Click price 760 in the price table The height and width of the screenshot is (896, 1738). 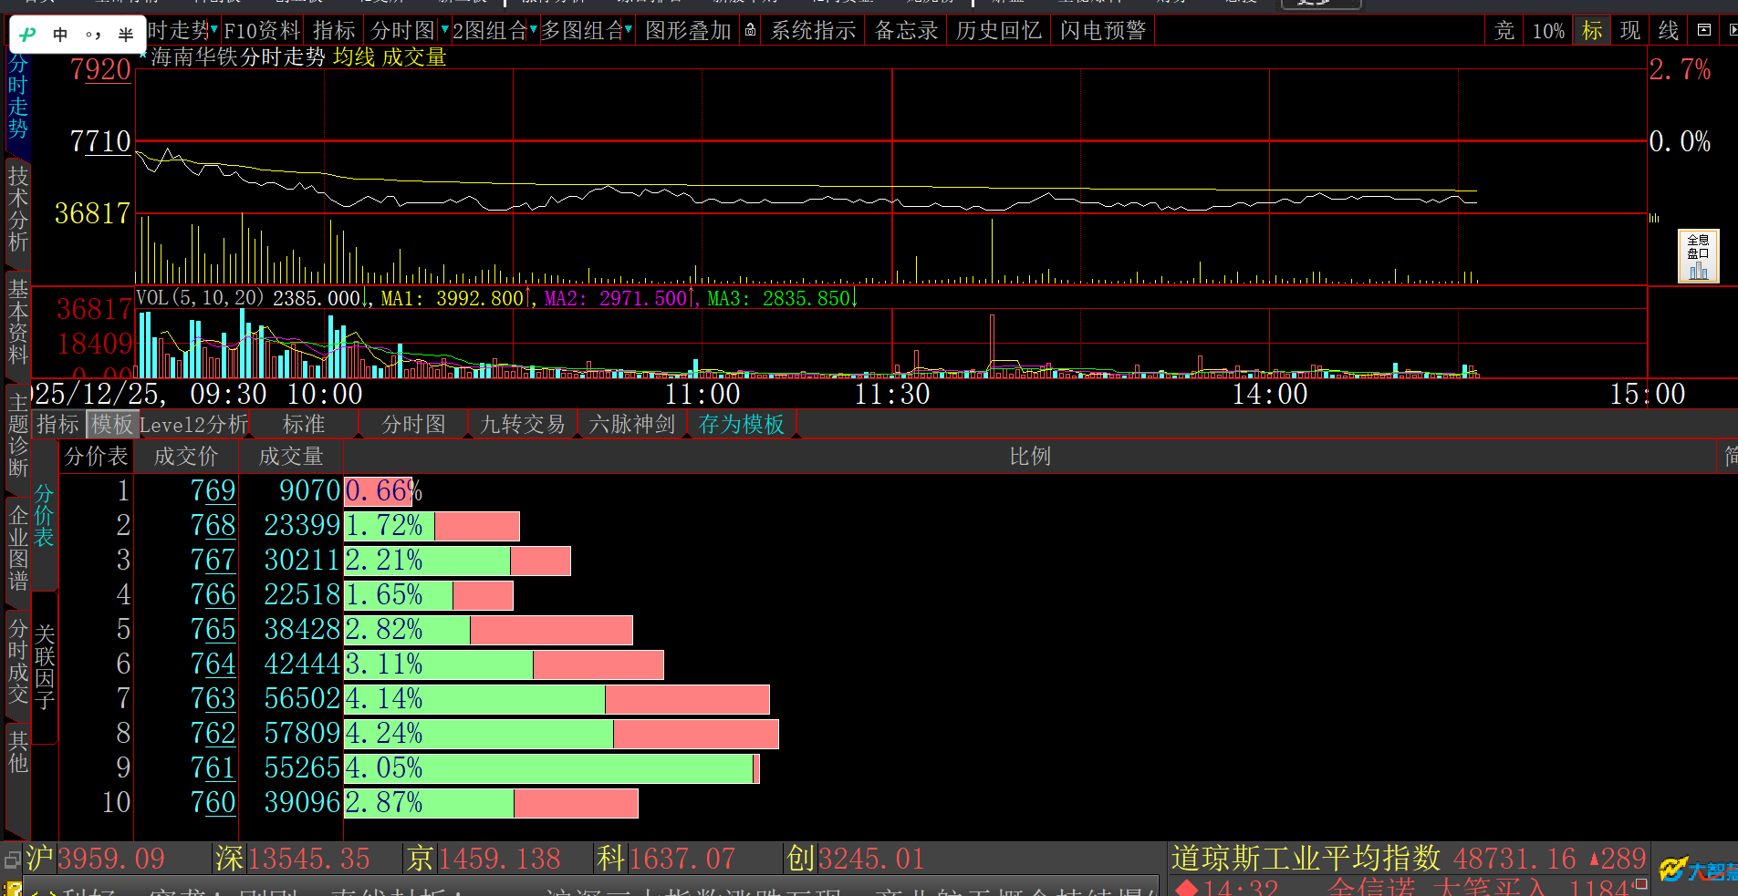point(213,803)
